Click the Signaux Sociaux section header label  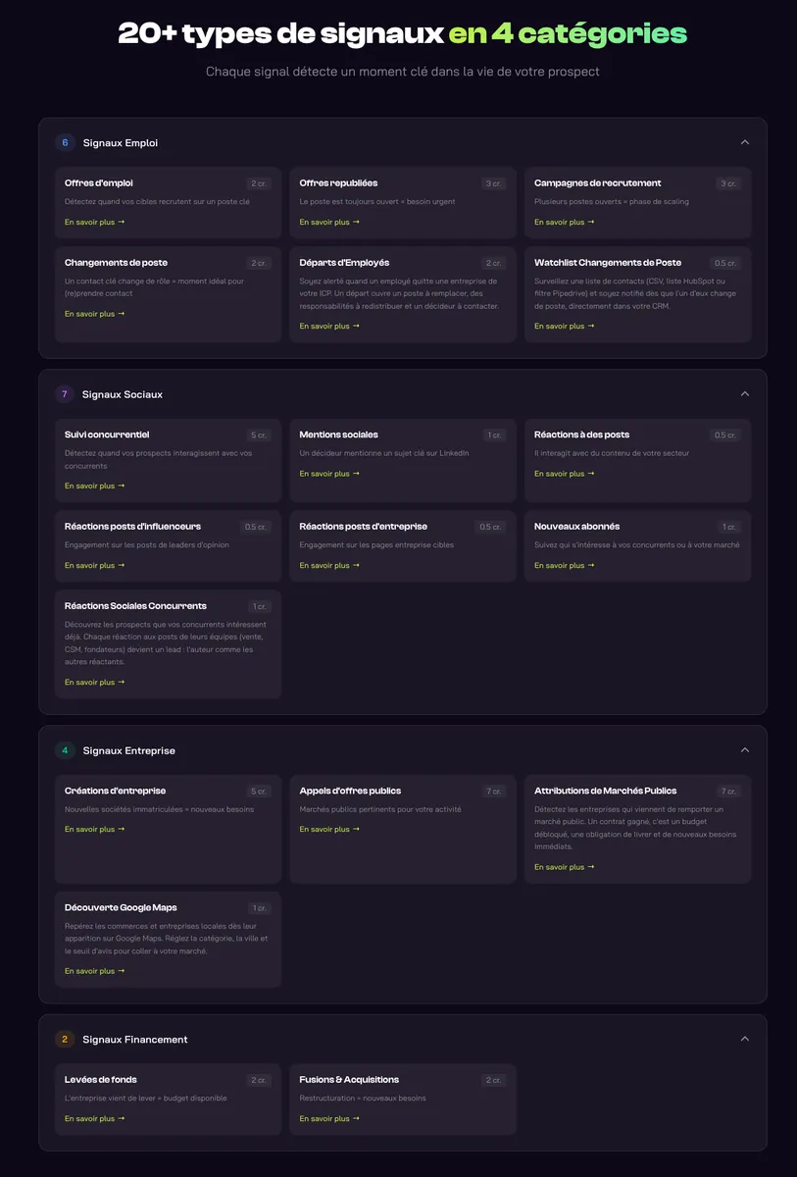point(123,394)
